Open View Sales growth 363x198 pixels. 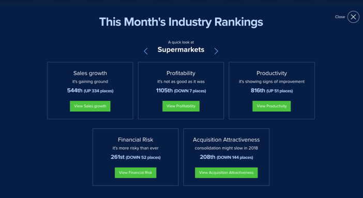click(x=90, y=106)
